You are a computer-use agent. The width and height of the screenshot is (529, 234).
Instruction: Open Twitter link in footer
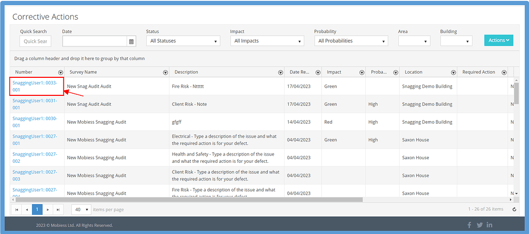[x=480, y=225]
